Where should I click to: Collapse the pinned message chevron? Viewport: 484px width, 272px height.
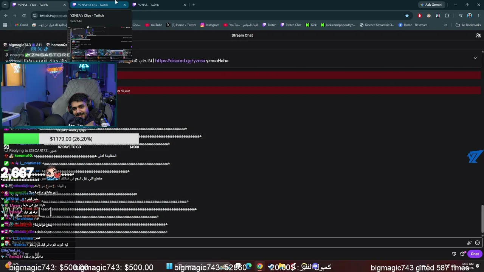[475, 58]
